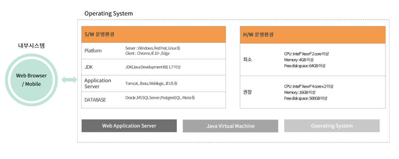Image resolution: width=399 pixels, height=159 pixels.
Task: Select 'Memory : 16GB 이상' text
Action: point(300,92)
